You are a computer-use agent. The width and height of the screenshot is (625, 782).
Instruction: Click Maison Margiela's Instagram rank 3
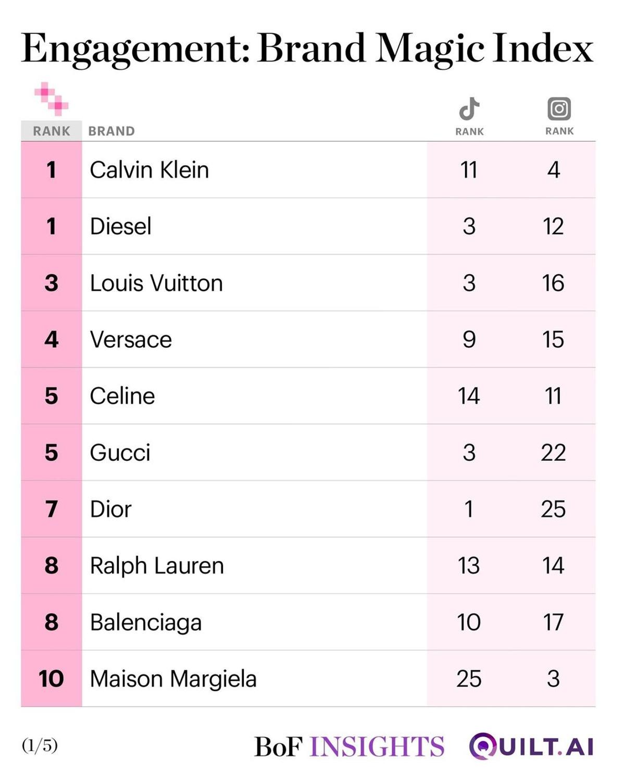[554, 679]
